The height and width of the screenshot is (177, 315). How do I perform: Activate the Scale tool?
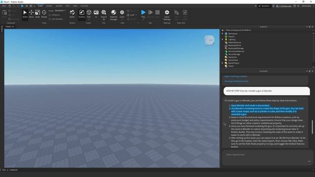pos(37,14)
